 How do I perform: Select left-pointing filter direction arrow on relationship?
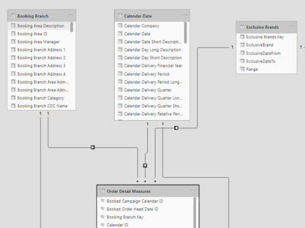pyautogui.click(x=176, y=128)
